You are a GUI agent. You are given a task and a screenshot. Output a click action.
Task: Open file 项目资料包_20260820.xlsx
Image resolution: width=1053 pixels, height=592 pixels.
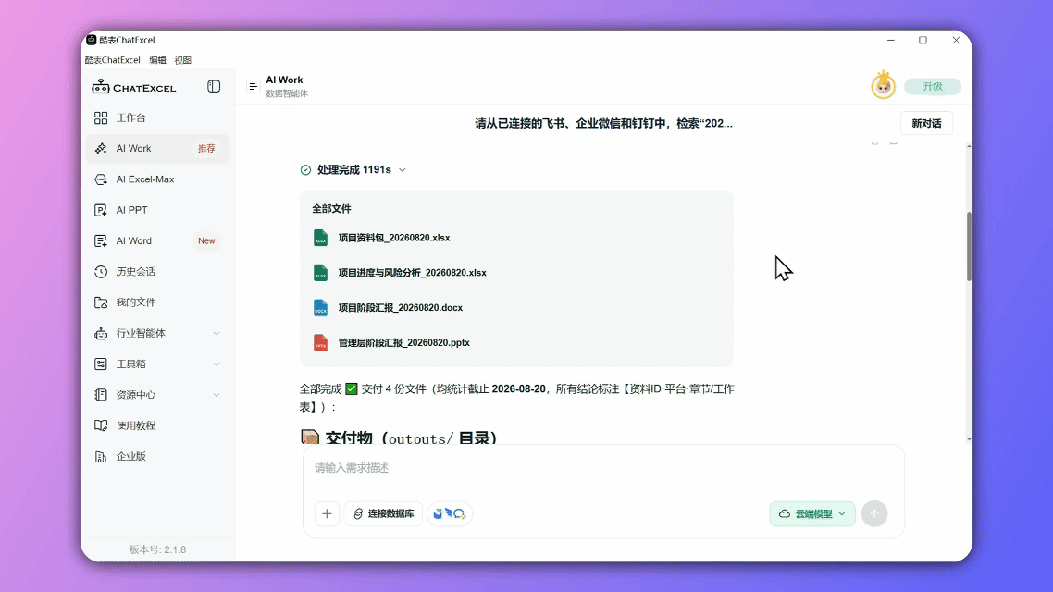pos(394,238)
